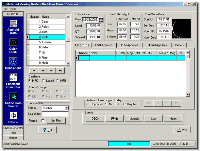The image size is (200, 151).
Task: Select the Hebe row in asteroid list
Action: pyautogui.click(x=47, y=47)
